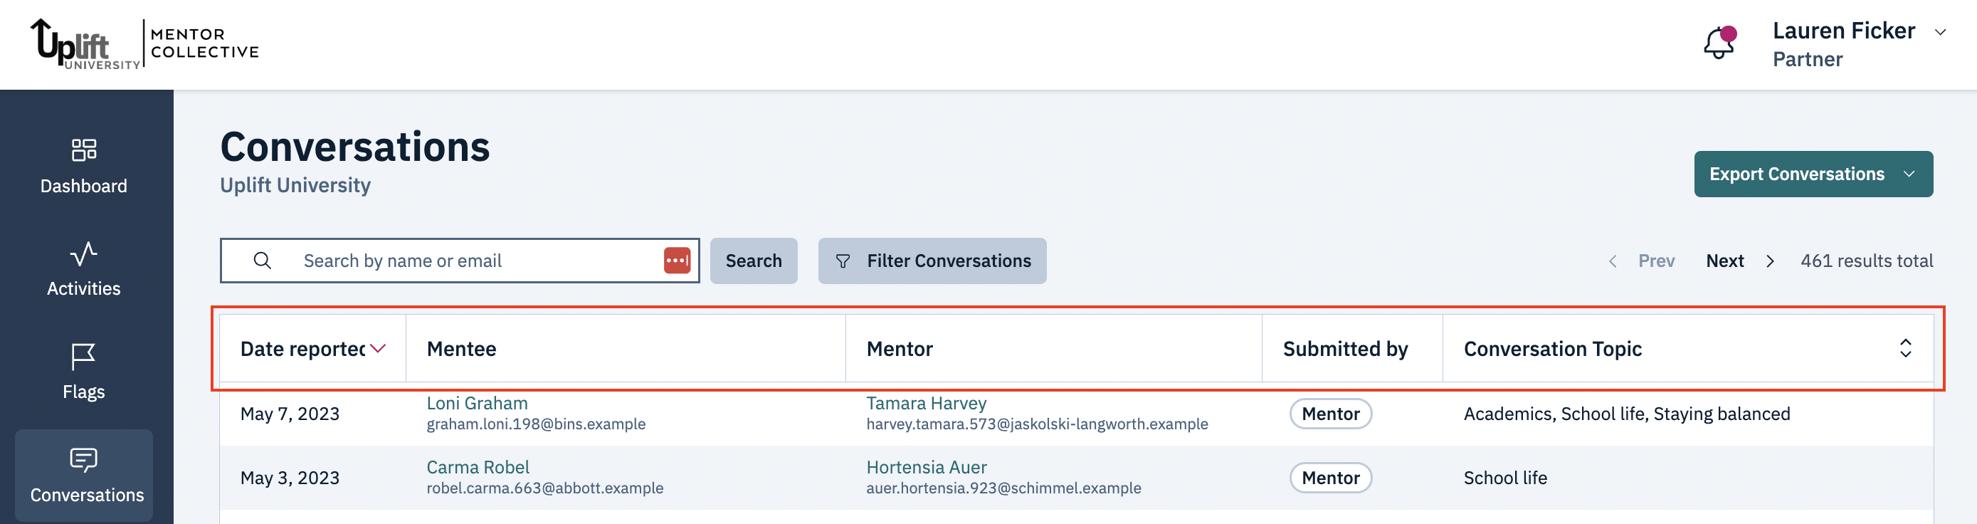Toggle the Date reported sort arrow

click(378, 348)
